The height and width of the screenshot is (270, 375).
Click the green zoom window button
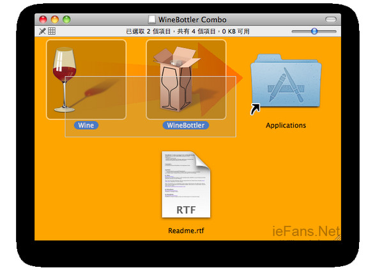tap(66, 19)
